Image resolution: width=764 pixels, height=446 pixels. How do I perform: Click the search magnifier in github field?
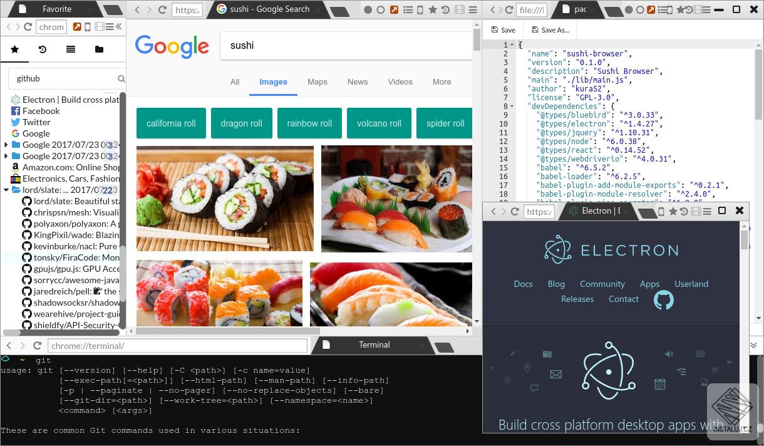click(x=121, y=79)
